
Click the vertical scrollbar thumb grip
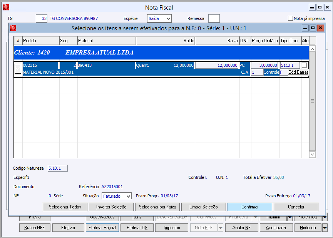tap(312, 101)
